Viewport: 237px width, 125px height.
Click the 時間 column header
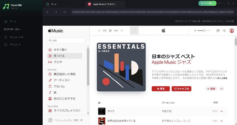(215, 103)
